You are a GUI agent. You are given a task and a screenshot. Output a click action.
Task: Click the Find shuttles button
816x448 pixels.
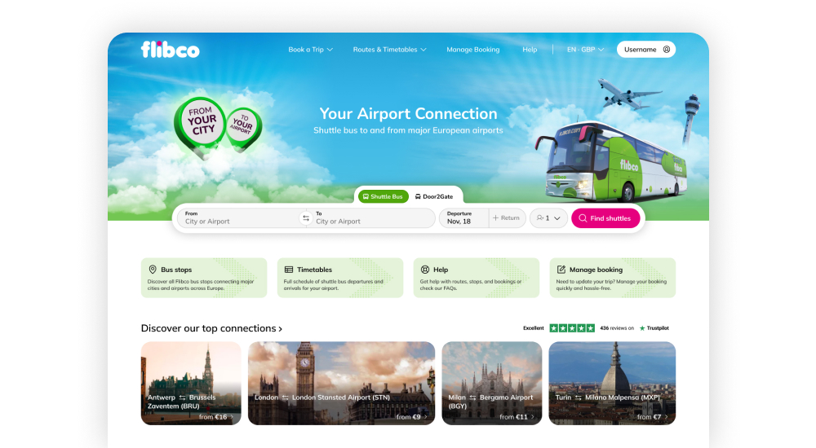coord(605,218)
